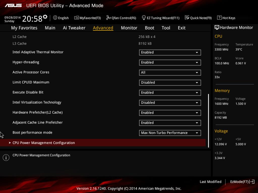
Task: Click the Quick Note notepad icon
Action: (x=187, y=18)
